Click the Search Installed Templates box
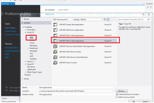154x103 pixels. (x=132, y=20)
